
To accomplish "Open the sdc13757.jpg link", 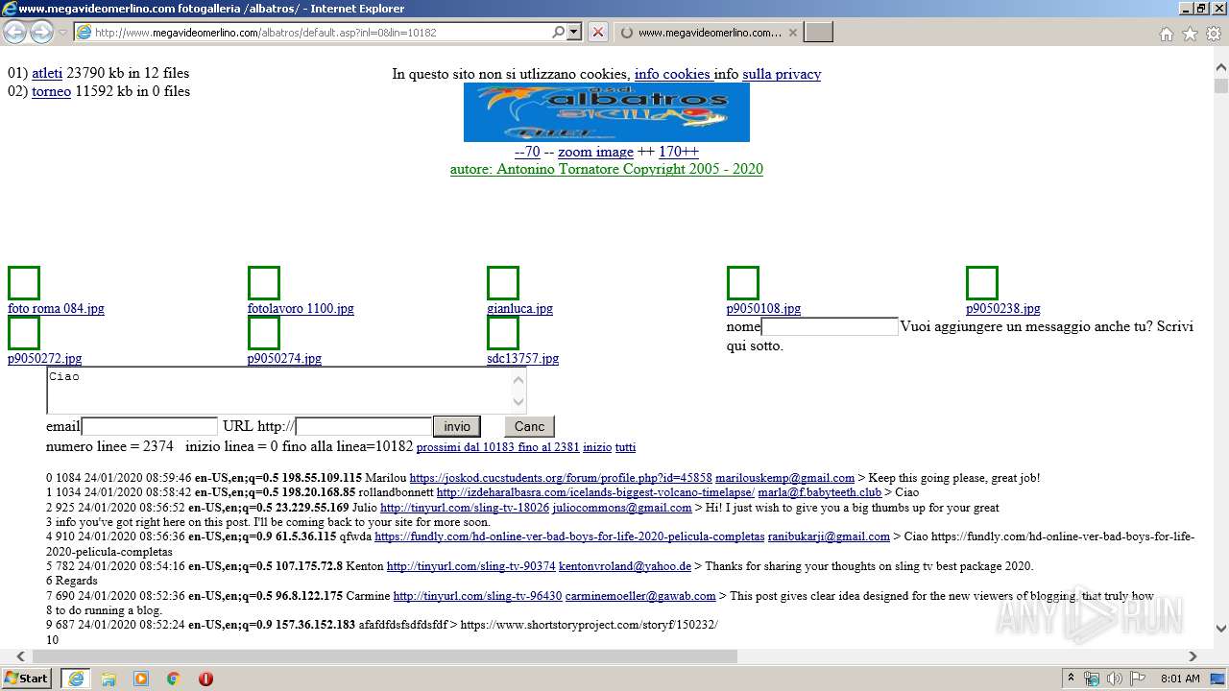I will pyautogui.click(x=522, y=358).
